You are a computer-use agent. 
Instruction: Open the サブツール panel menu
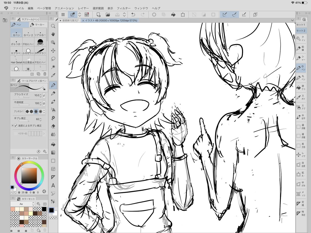[13, 18]
